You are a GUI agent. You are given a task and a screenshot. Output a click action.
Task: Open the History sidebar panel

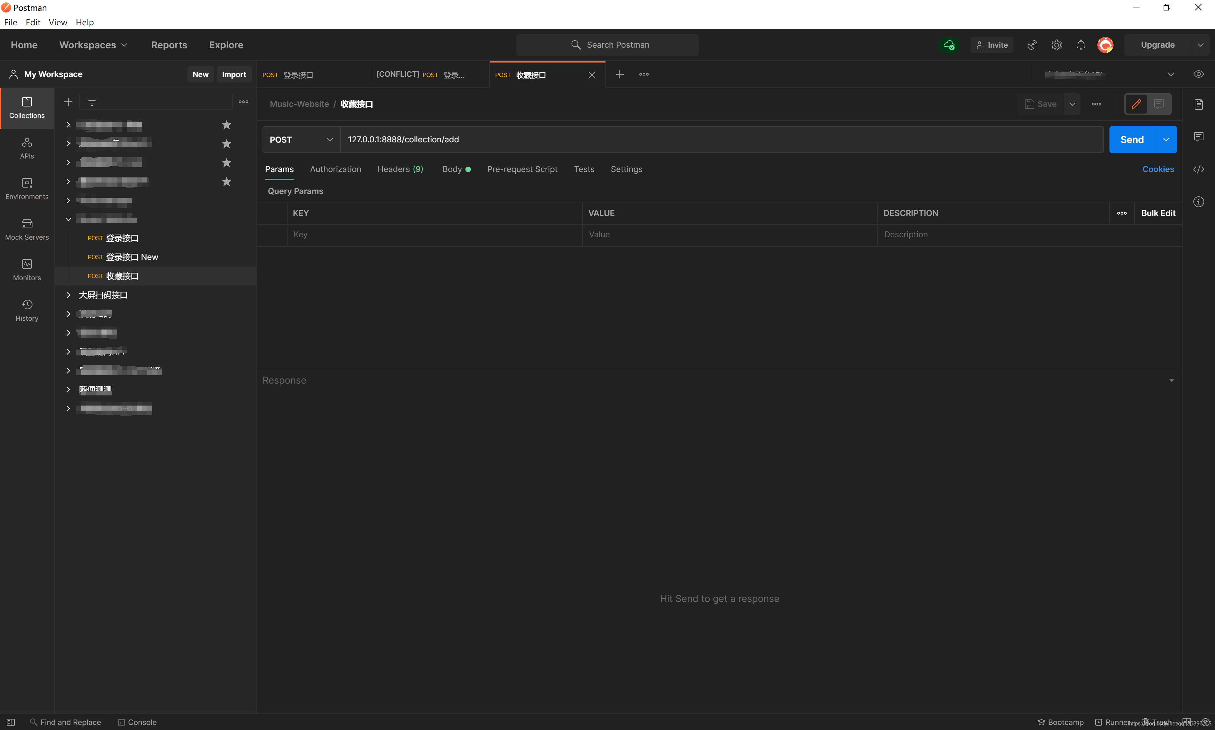[x=27, y=311]
